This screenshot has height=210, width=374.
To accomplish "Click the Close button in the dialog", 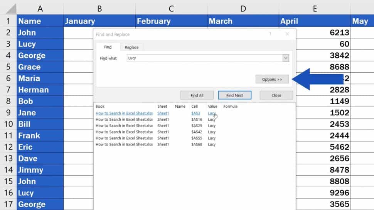I will pyautogui.click(x=276, y=95).
